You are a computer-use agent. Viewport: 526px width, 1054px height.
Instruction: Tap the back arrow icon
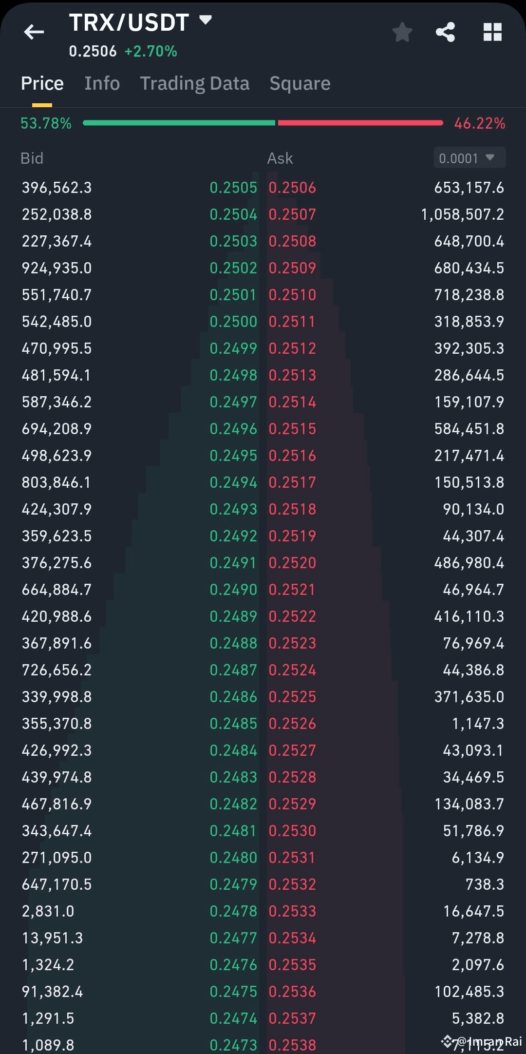33,32
